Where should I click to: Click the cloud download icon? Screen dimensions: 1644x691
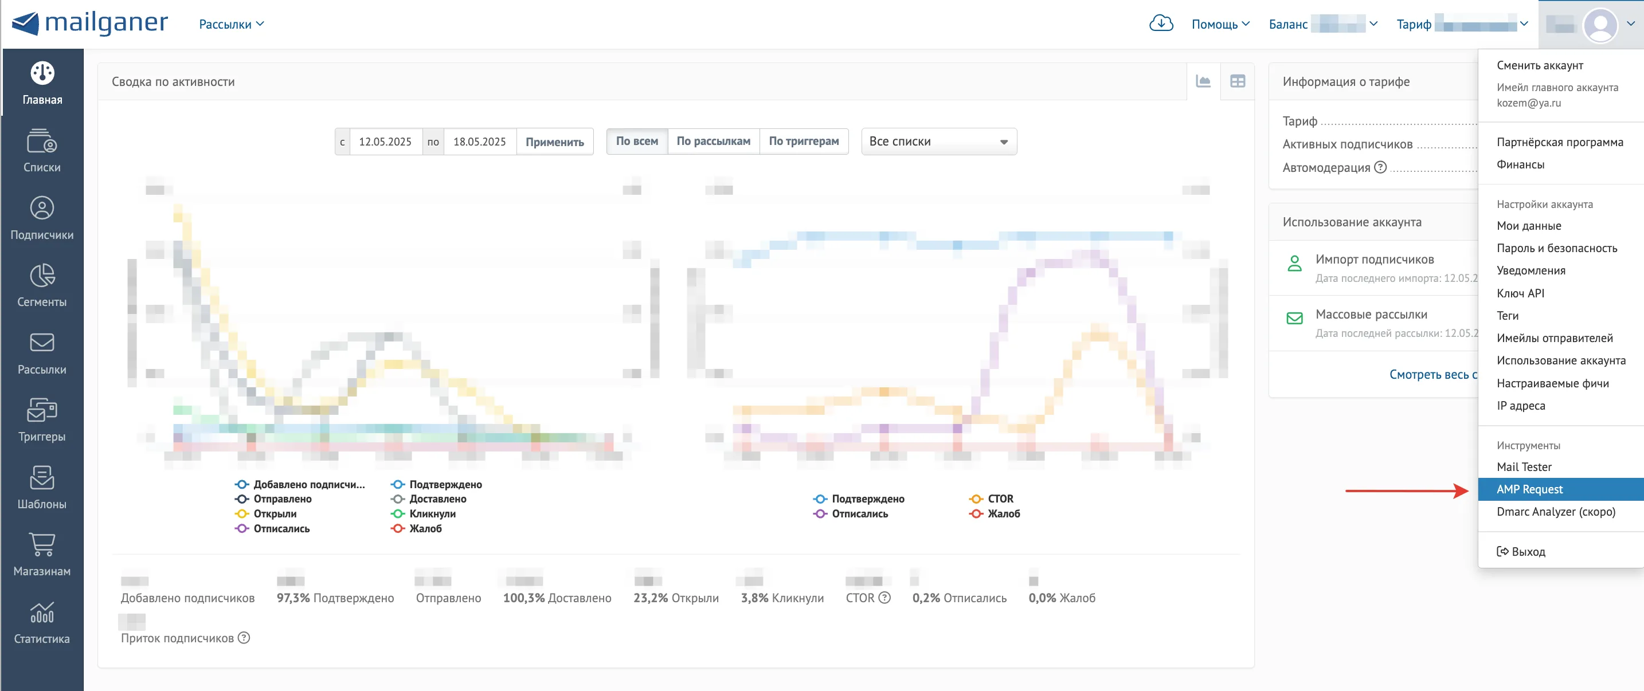1161,23
